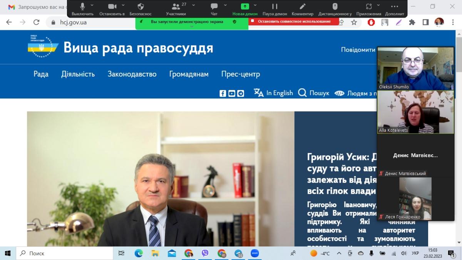Open the Григорій Усик portrait photo
Viewport: 462px width, 260px height.
click(x=161, y=179)
